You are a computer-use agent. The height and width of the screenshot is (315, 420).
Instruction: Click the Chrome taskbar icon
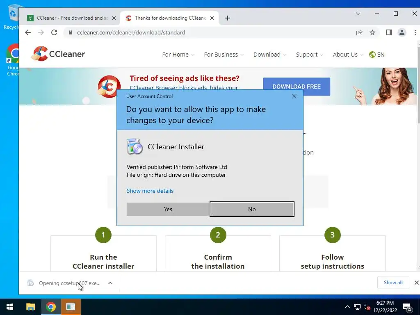pos(50,307)
